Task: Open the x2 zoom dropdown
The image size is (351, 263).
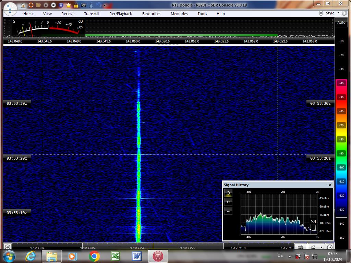Action: point(316,247)
